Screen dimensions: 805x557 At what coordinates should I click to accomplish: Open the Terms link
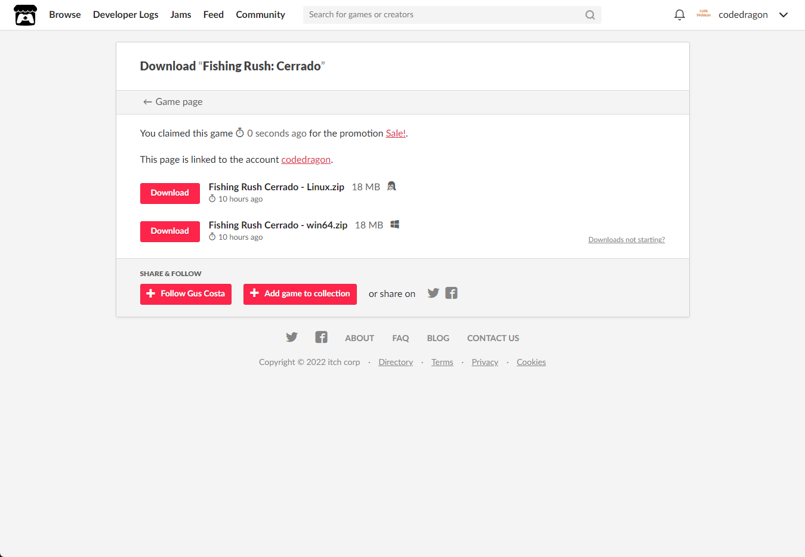coord(442,362)
